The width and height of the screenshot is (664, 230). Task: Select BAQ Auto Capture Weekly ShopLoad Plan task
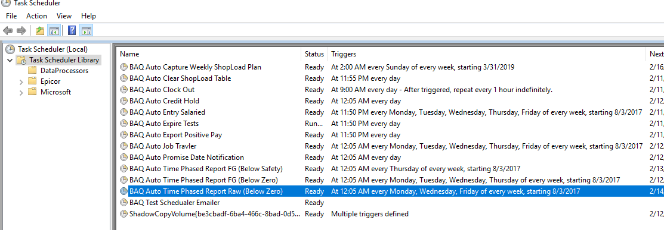(195, 67)
